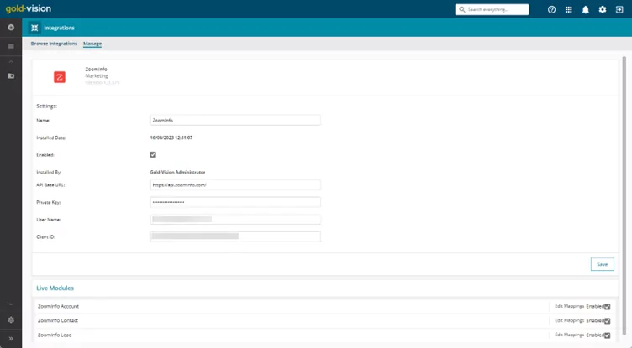Screen dimensions: 632x348
Task: Open the notifications bell
Action: [585, 10]
